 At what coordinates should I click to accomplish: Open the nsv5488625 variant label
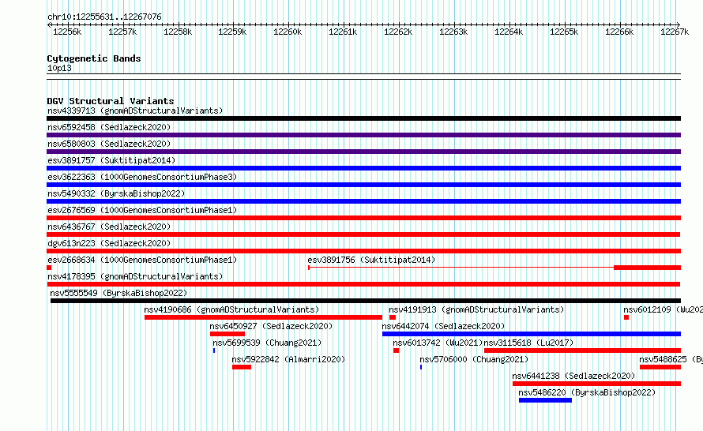coord(671,359)
